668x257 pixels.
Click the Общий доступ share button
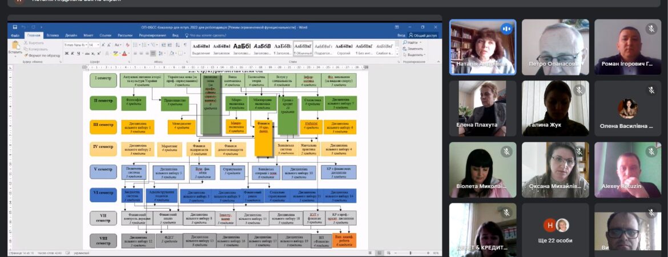pos(423,35)
